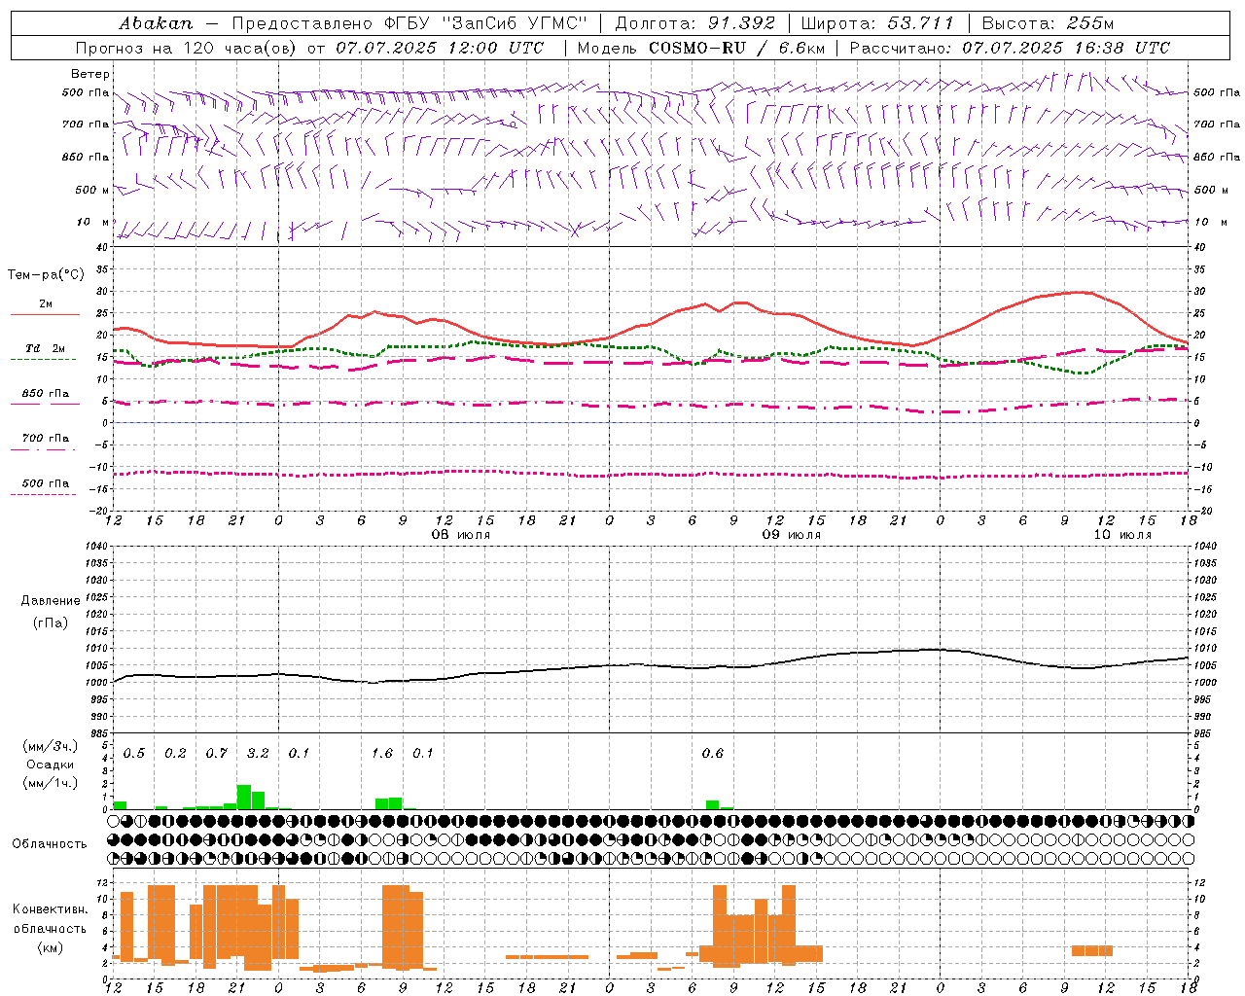The width and height of the screenshot is (1245, 996).
Task: Click the 0.6 precipitation total value
Action: point(713,754)
